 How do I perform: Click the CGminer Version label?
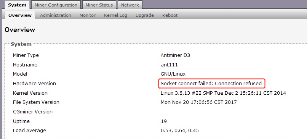pos(33,112)
